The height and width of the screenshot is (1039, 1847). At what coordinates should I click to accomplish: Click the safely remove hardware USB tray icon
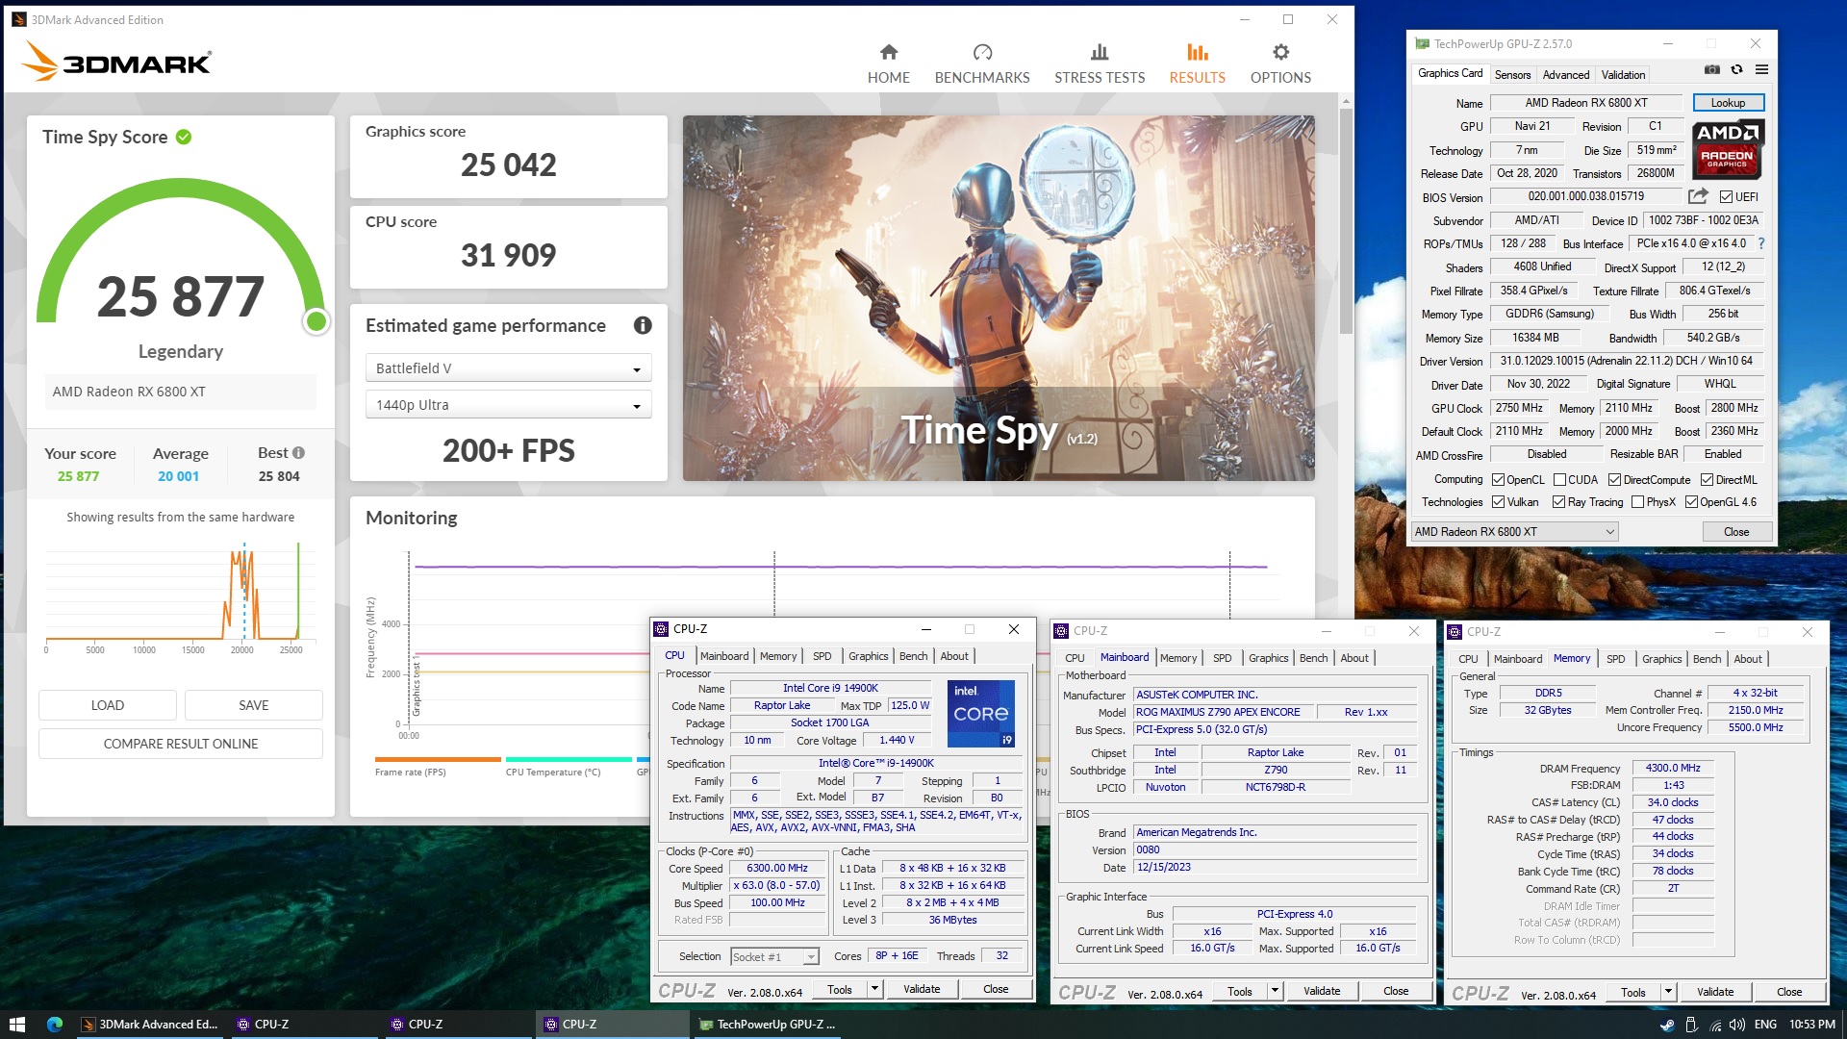point(1692,1025)
